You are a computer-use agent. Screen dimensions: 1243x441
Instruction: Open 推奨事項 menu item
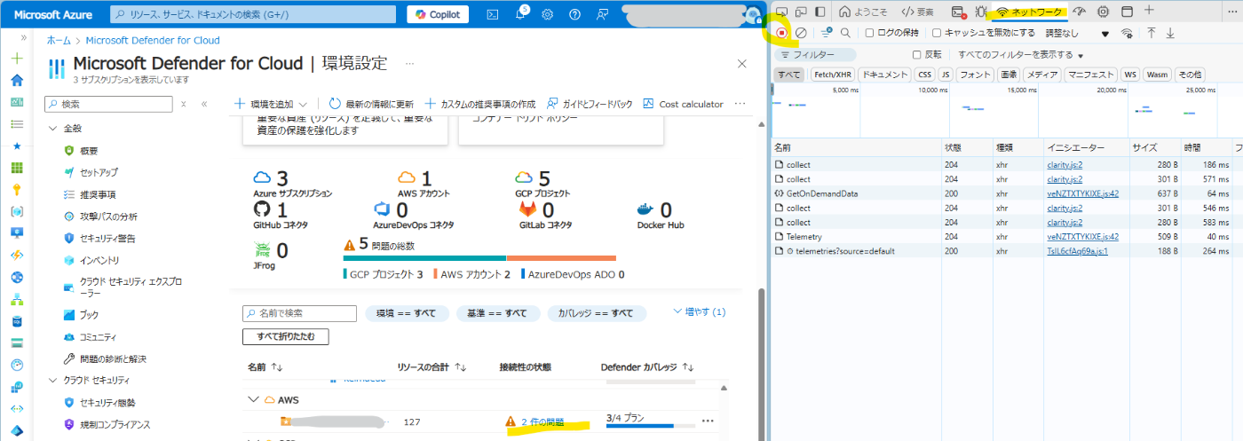point(89,194)
